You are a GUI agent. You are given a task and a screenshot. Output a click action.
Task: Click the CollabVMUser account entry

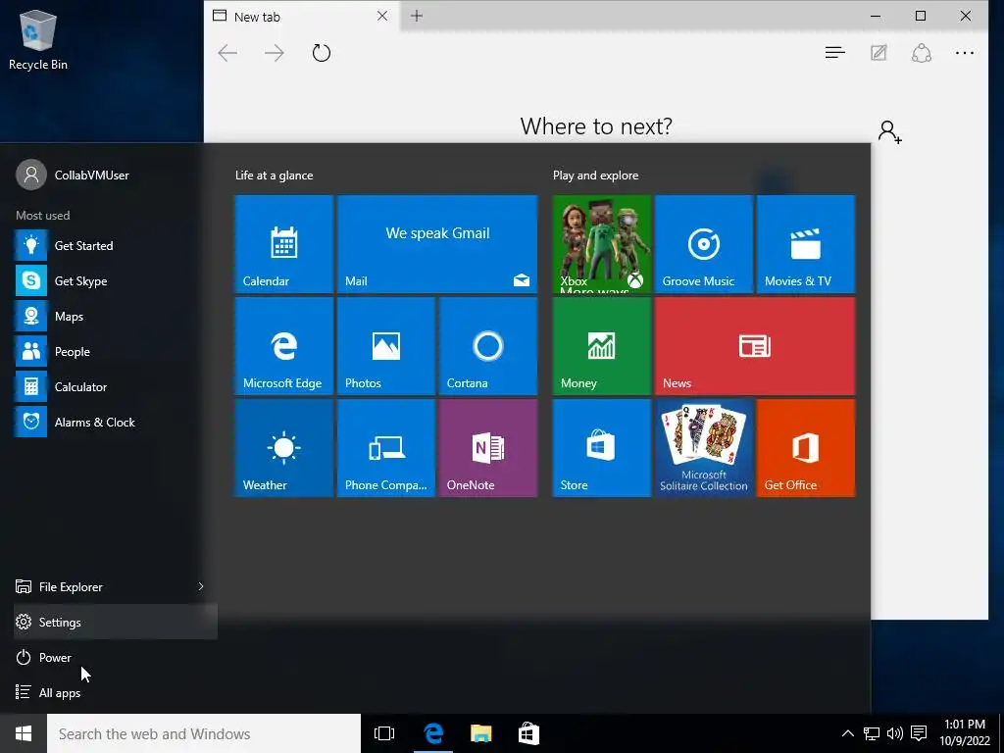(x=73, y=175)
